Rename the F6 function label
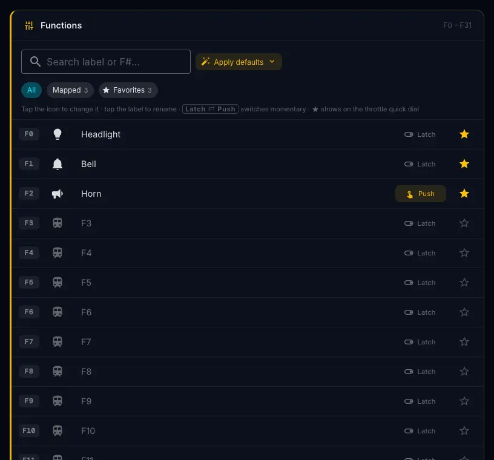 (x=87, y=312)
